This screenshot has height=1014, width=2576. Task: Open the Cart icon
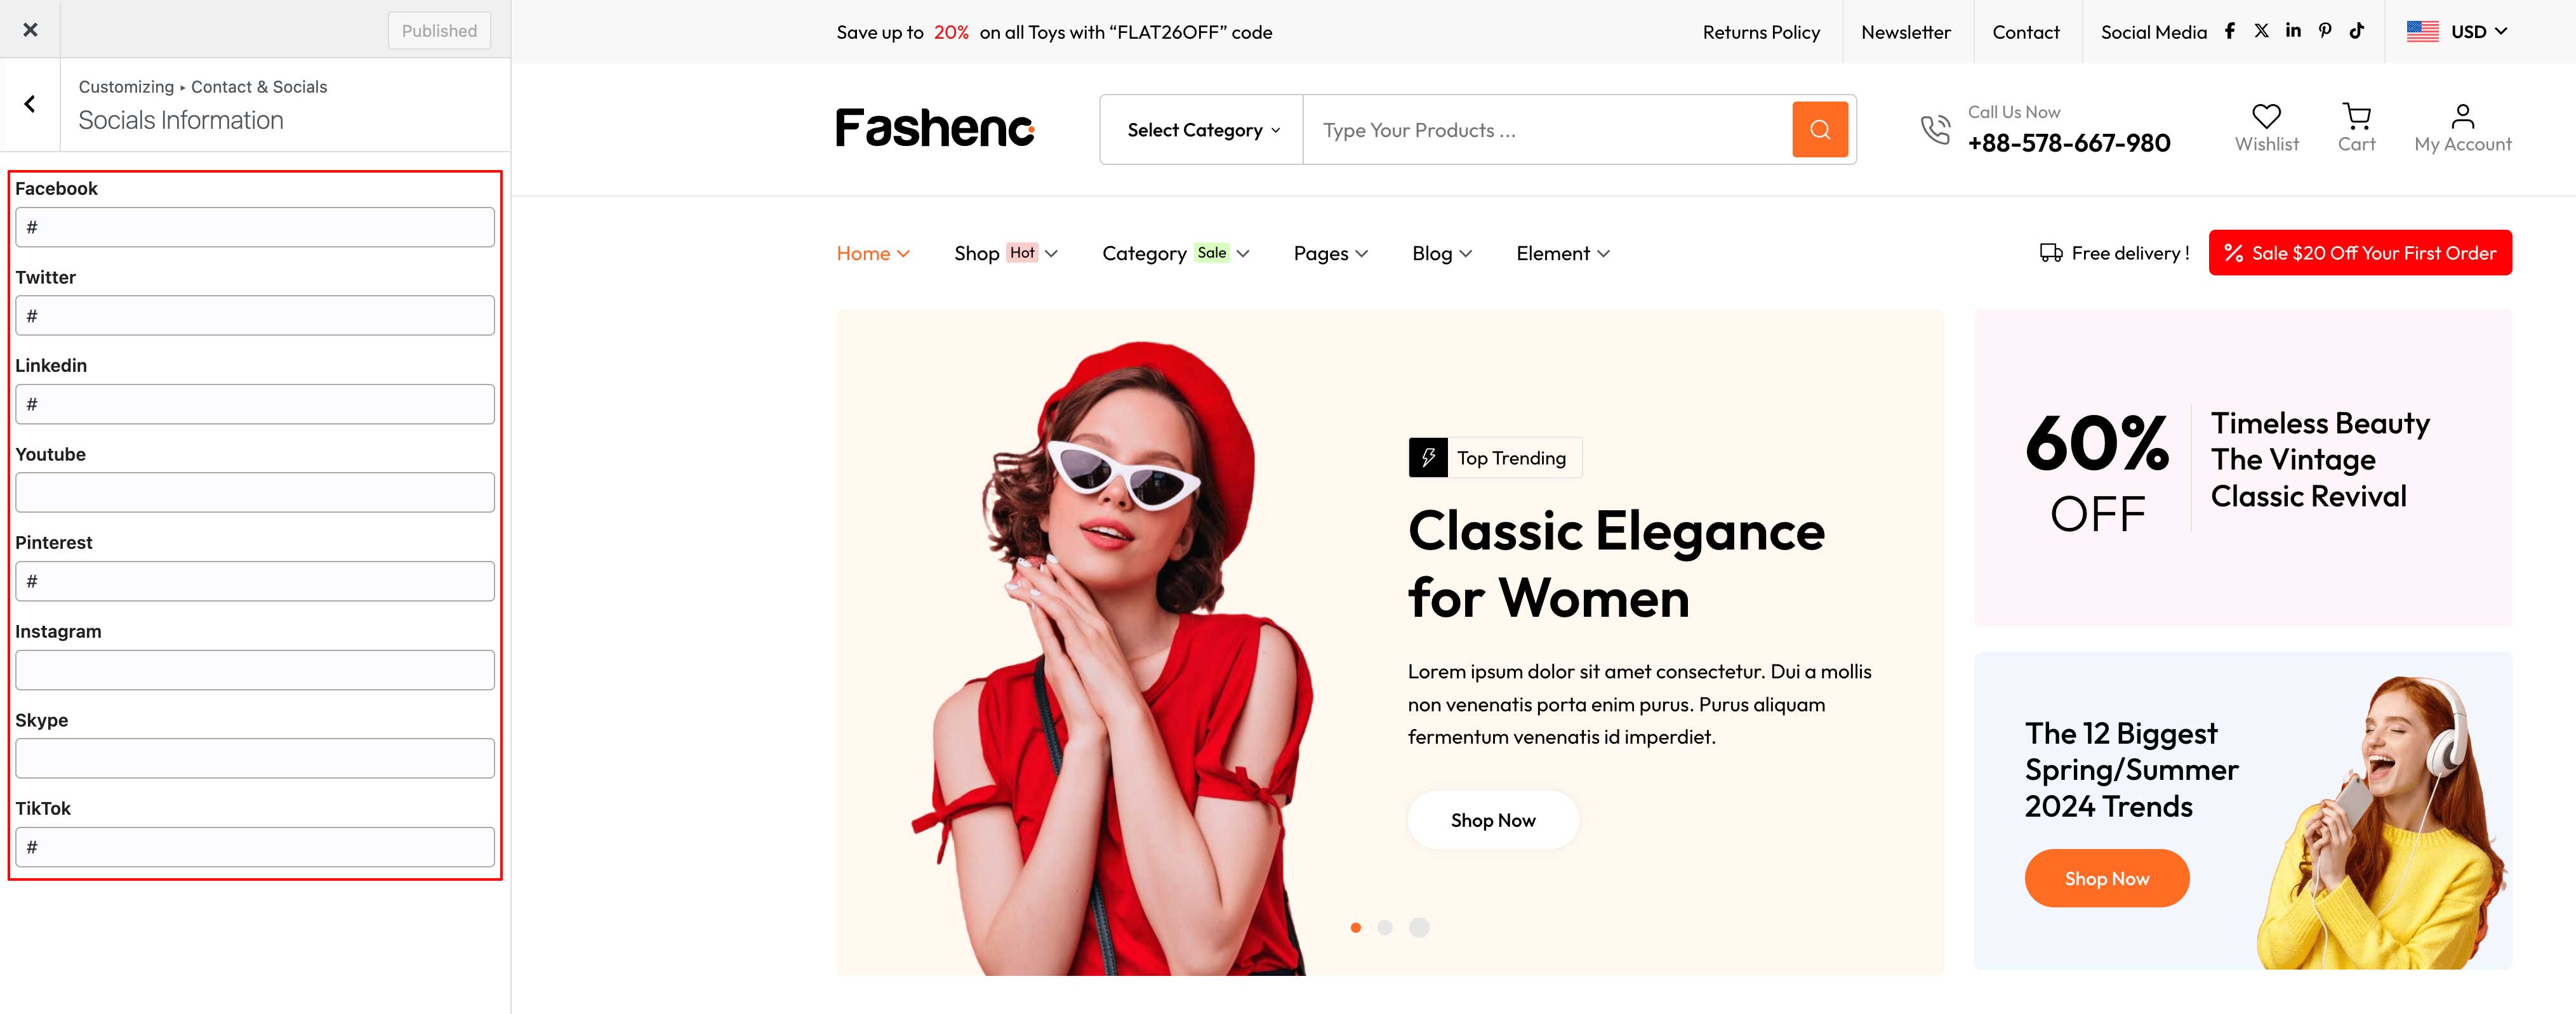click(2357, 116)
